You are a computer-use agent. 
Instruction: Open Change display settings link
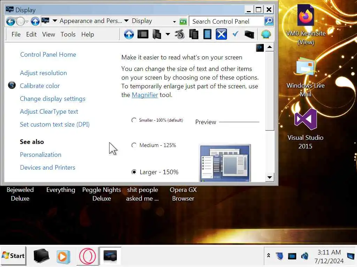[x=53, y=99]
